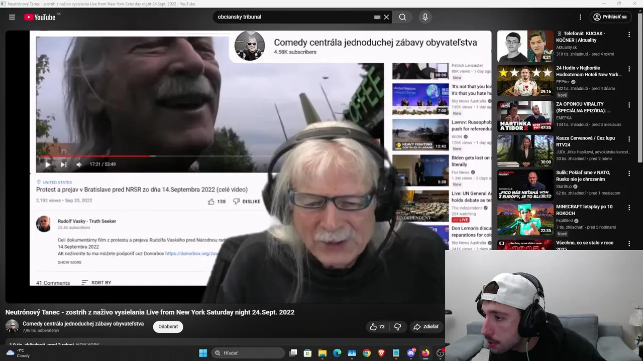Open the on-screen keyboard in search box
This screenshot has width=643, height=361.
pos(377,17)
